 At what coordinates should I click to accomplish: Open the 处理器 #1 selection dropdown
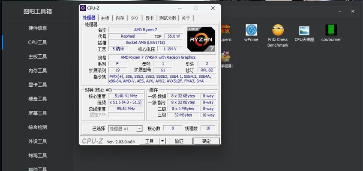click(126, 129)
